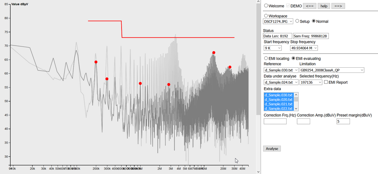Click the Extra data list scroll-up arrow

click(x=296, y=95)
